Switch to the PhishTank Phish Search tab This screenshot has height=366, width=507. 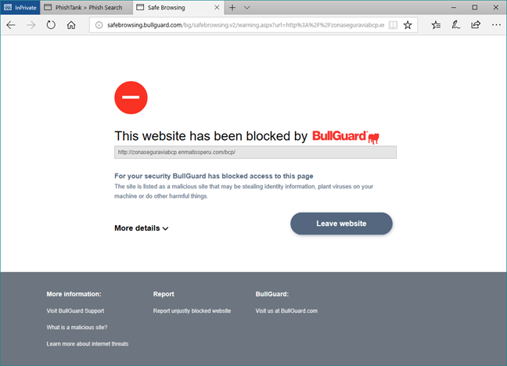[x=86, y=8]
